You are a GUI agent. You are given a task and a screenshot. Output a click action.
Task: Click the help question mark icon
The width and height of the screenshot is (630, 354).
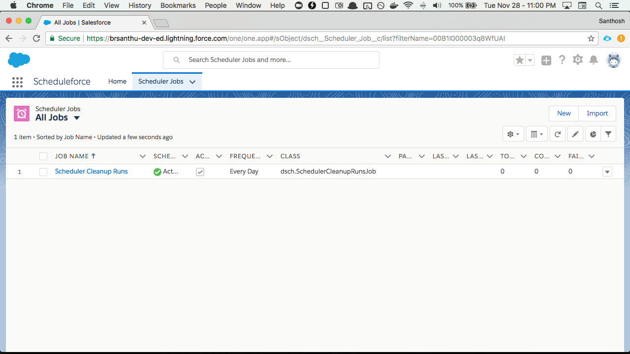coord(562,60)
